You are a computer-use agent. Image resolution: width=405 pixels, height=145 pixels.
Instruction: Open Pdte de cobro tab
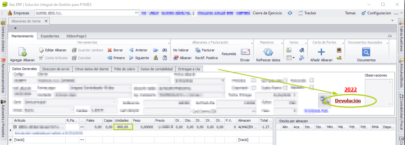(125, 69)
